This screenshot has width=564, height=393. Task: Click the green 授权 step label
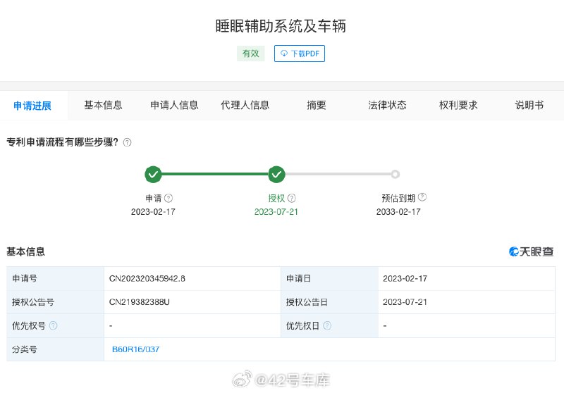tap(276, 198)
